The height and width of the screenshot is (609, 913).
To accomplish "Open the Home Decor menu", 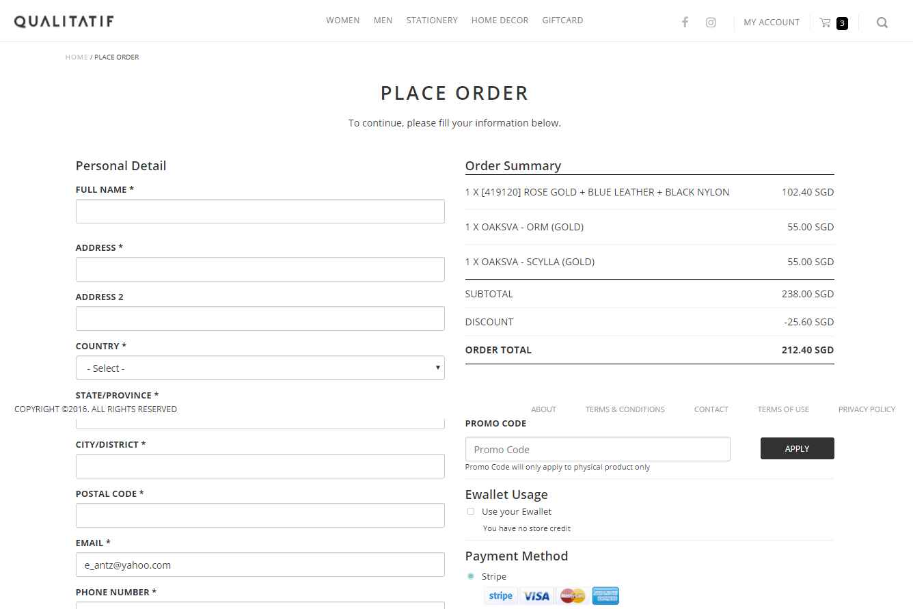I will tap(500, 21).
